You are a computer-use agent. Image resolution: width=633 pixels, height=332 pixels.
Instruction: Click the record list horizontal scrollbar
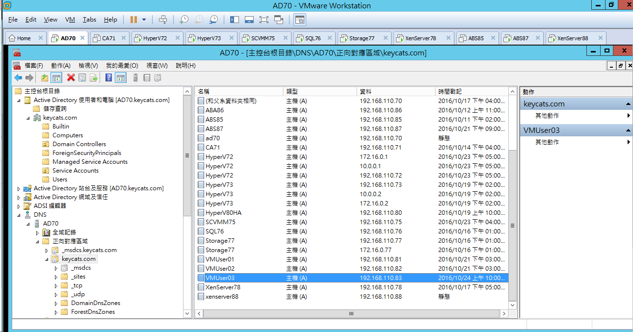[351, 313]
